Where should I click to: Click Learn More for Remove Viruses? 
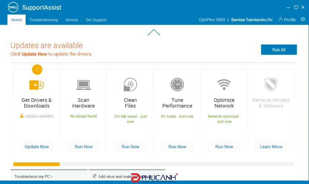tap(271, 147)
